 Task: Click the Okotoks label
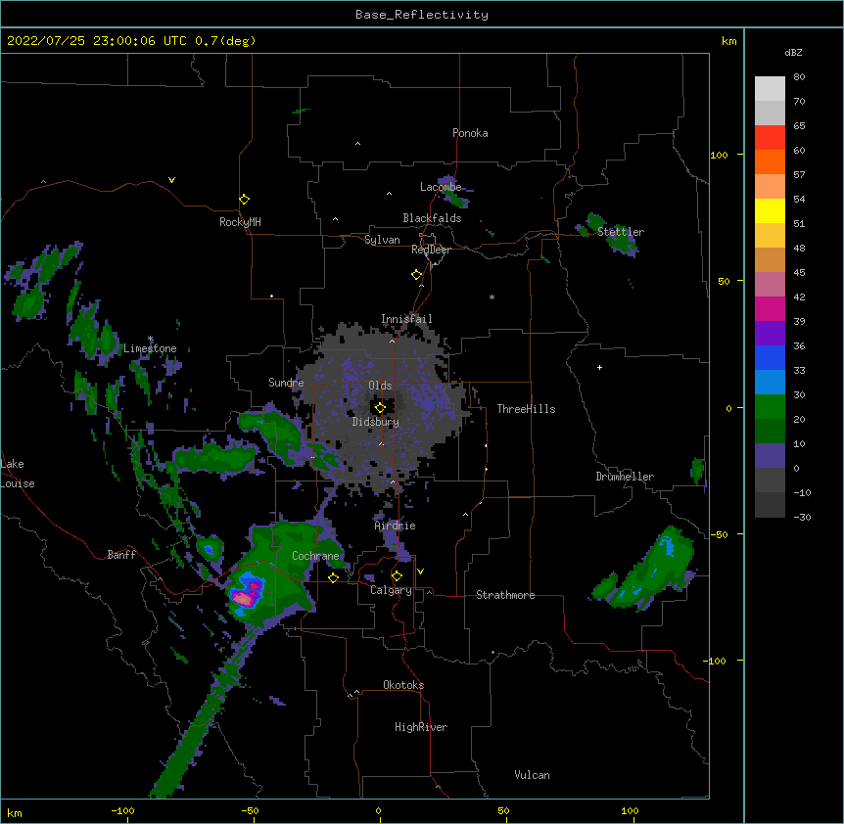[403, 685]
